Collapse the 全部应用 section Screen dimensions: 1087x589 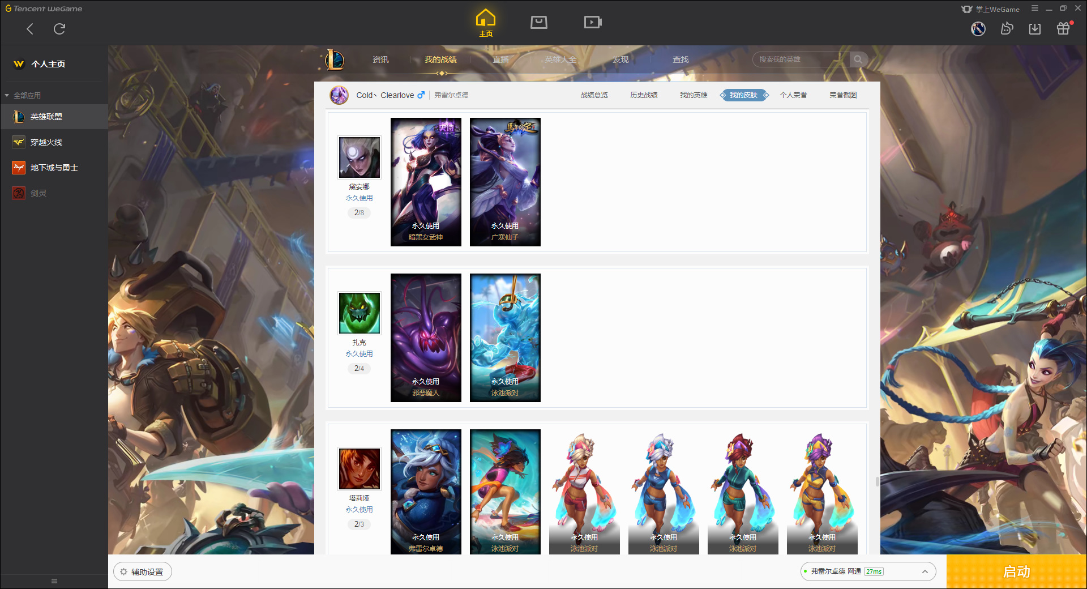tap(23, 95)
